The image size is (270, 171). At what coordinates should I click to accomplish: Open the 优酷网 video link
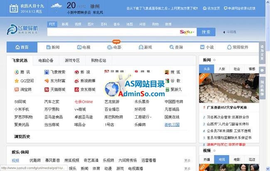coord(35,161)
